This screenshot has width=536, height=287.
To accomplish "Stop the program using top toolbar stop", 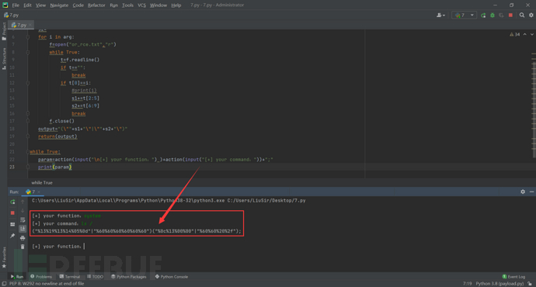I will coord(510,16).
